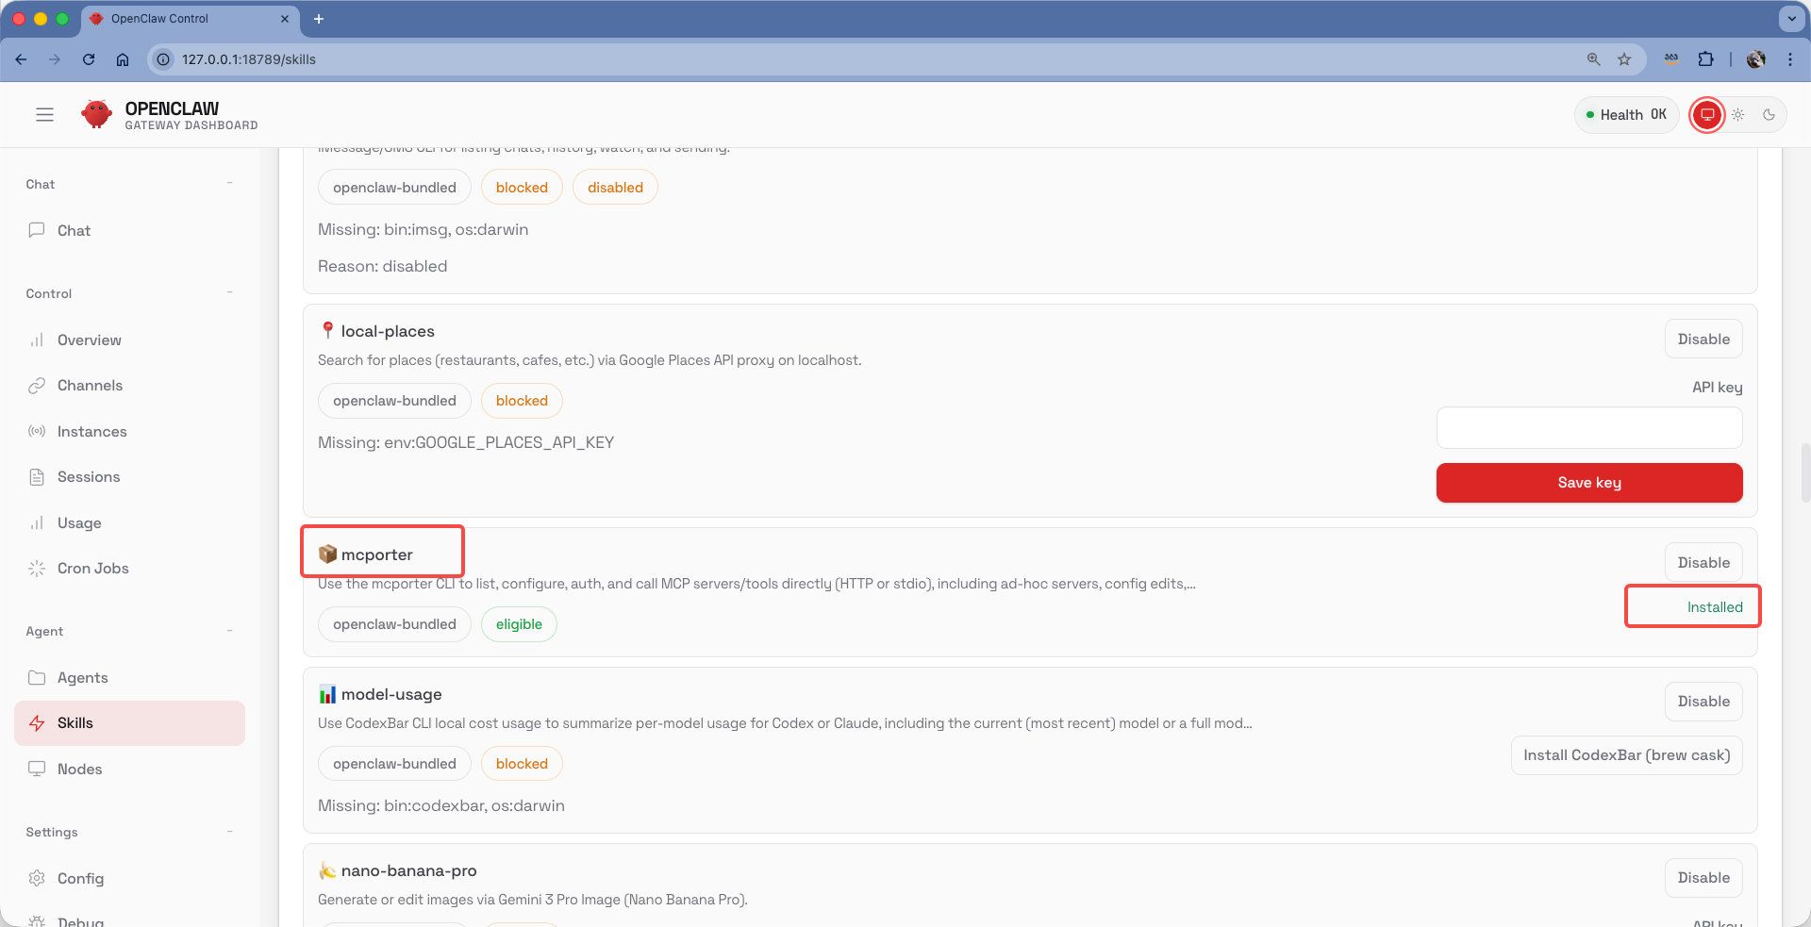
Task: Open the hamburger sidebar menu
Action: (44, 114)
